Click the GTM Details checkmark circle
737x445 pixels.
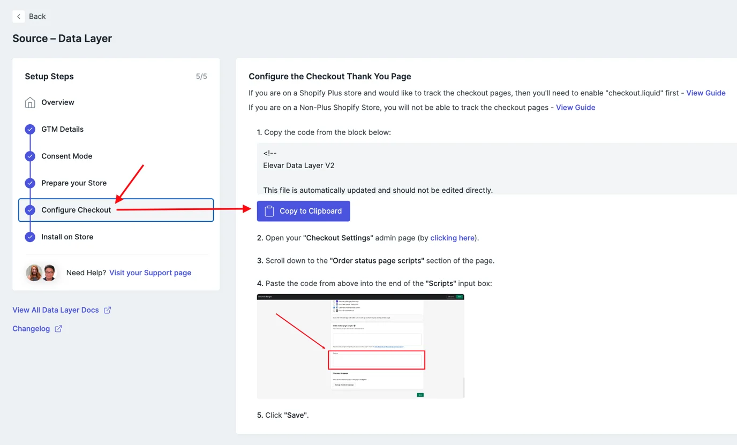[x=30, y=129]
